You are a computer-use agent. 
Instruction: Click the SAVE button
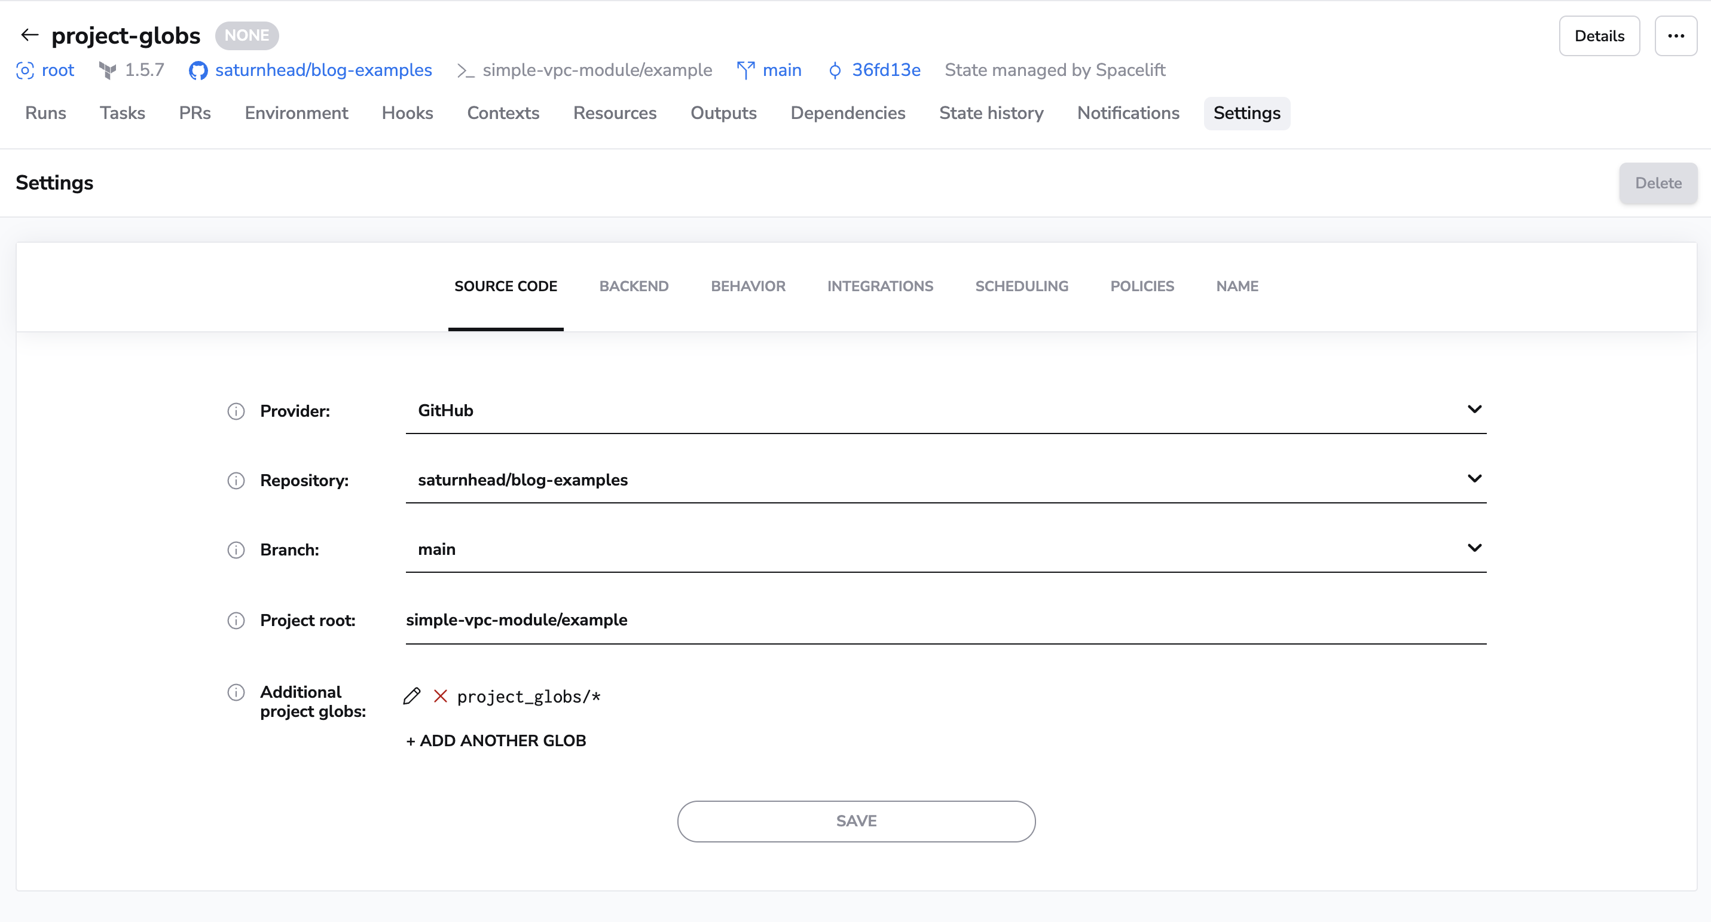pos(855,821)
